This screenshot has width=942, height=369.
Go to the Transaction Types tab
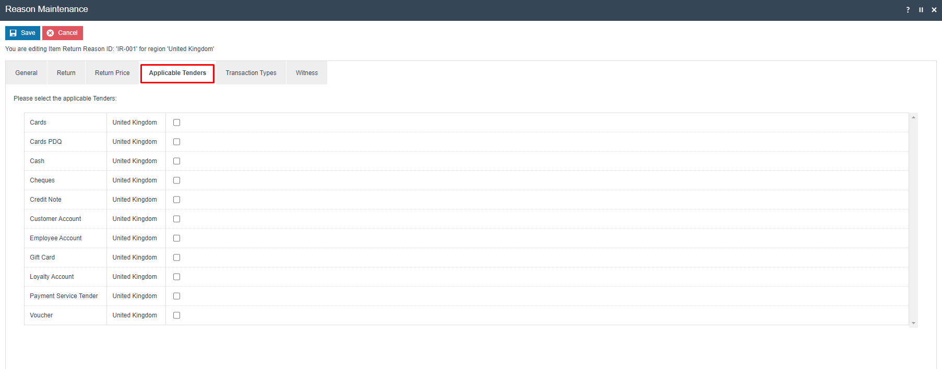[251, 73]
